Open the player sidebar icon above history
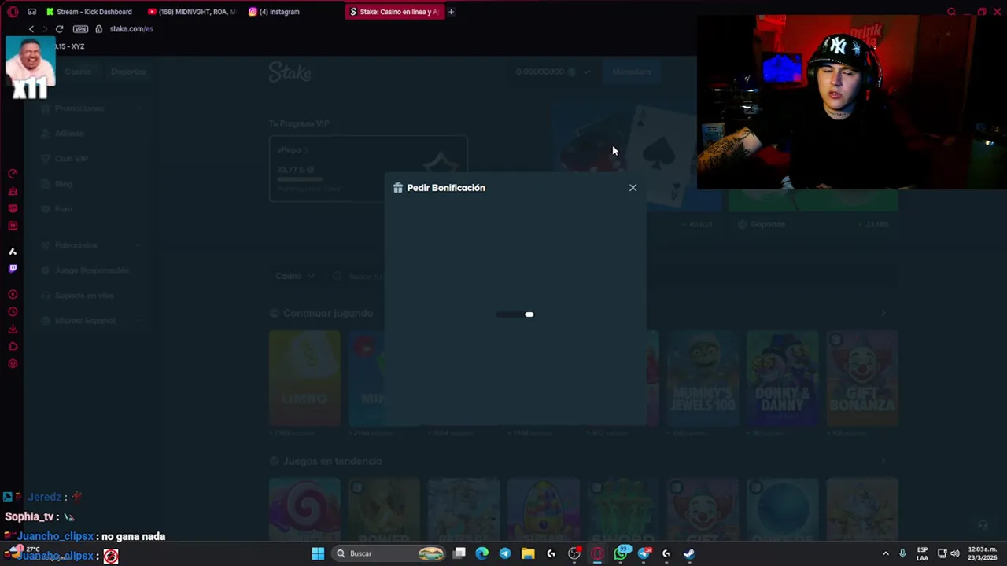The image size is (1007, 566). click(x=13, y=295)
